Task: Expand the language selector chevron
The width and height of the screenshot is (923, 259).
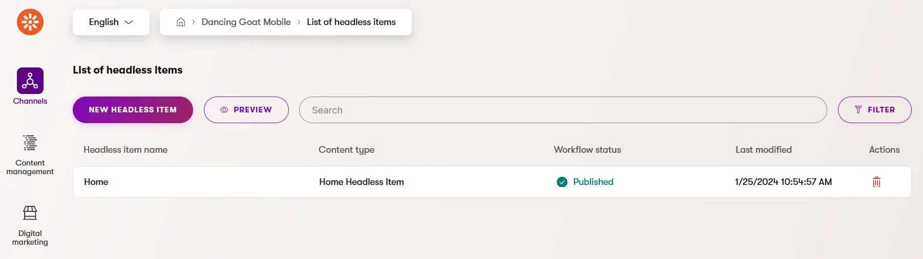Action: click(x=129, y=22)
